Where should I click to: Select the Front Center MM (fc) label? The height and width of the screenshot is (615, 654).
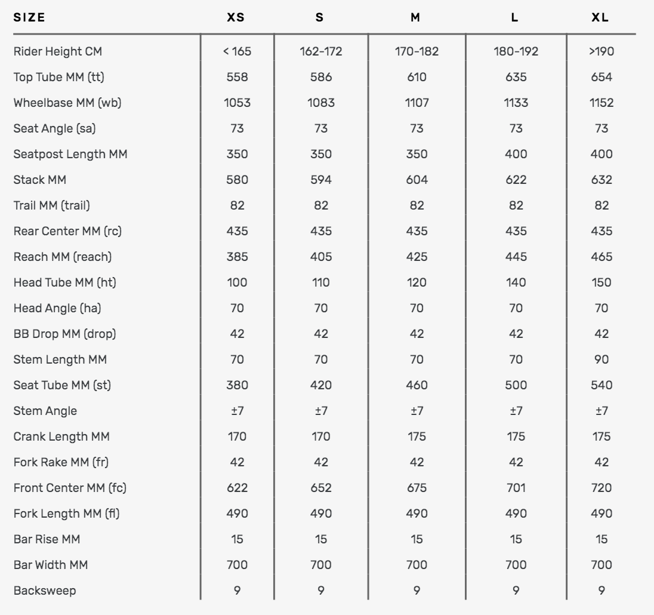click(70, 488)
